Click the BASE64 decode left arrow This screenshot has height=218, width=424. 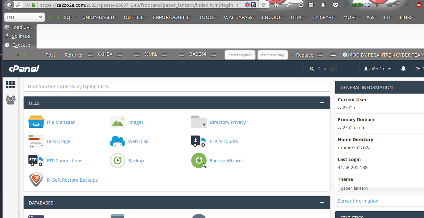coord(182,55)
